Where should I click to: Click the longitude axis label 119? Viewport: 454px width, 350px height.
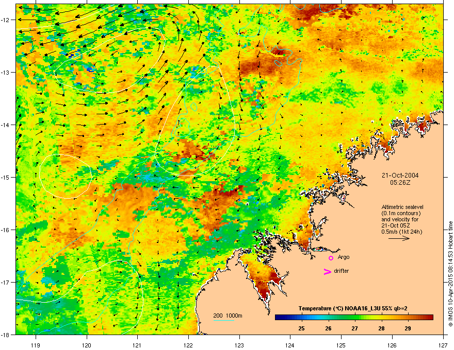point(36,345)
